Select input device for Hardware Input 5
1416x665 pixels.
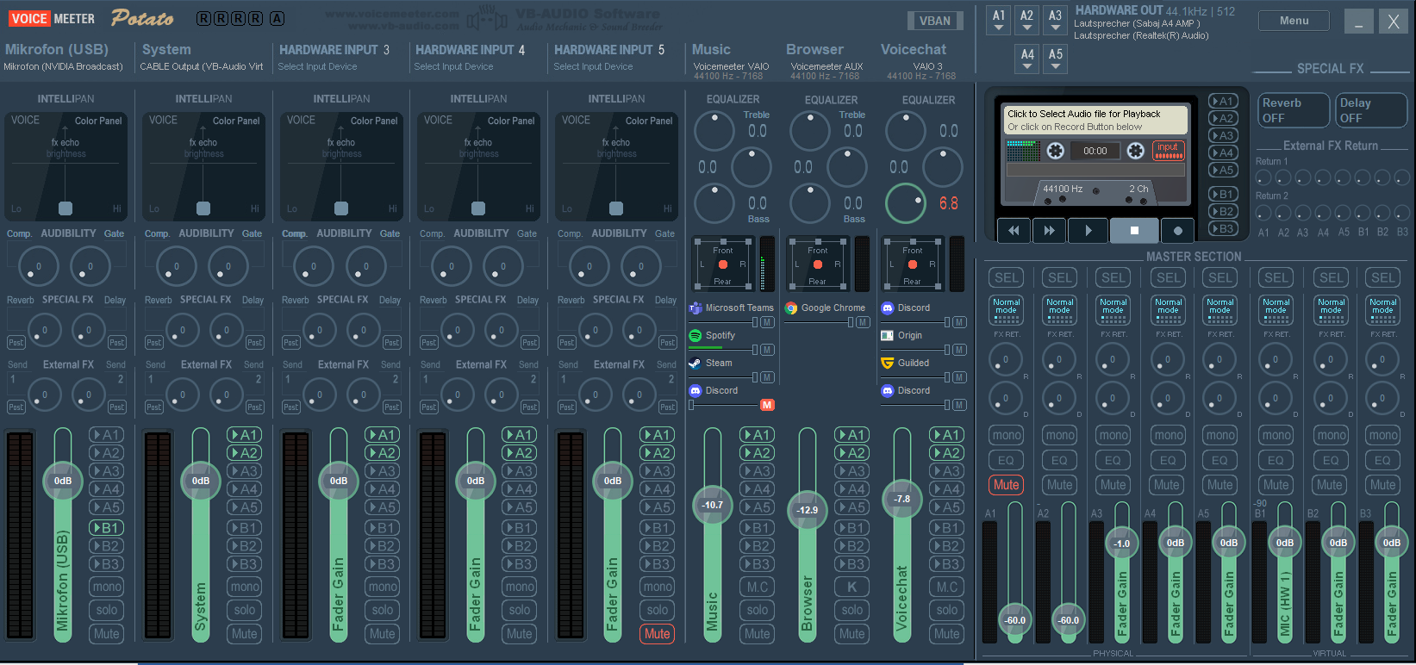(x=593, y=66)
